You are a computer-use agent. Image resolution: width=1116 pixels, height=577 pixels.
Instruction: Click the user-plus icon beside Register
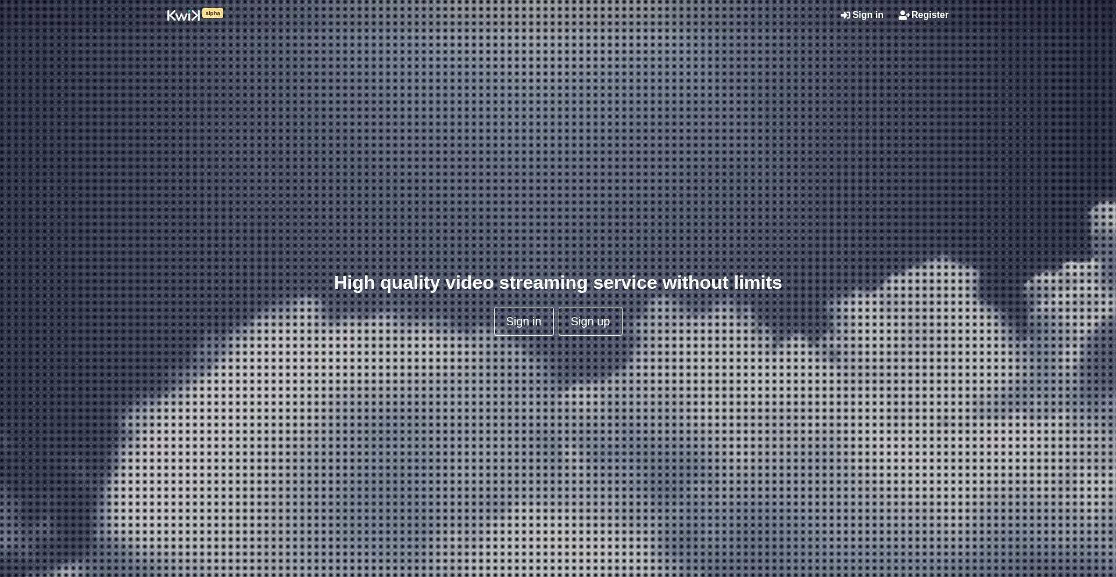tap(904, 15)
